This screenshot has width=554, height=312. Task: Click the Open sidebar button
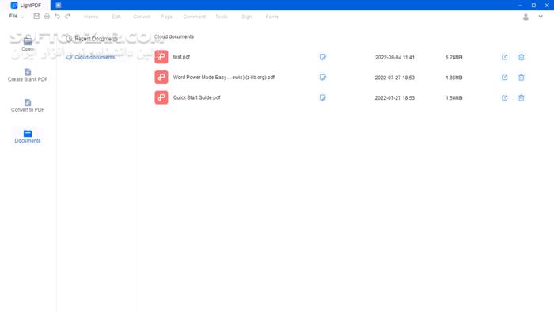[28, 44]
